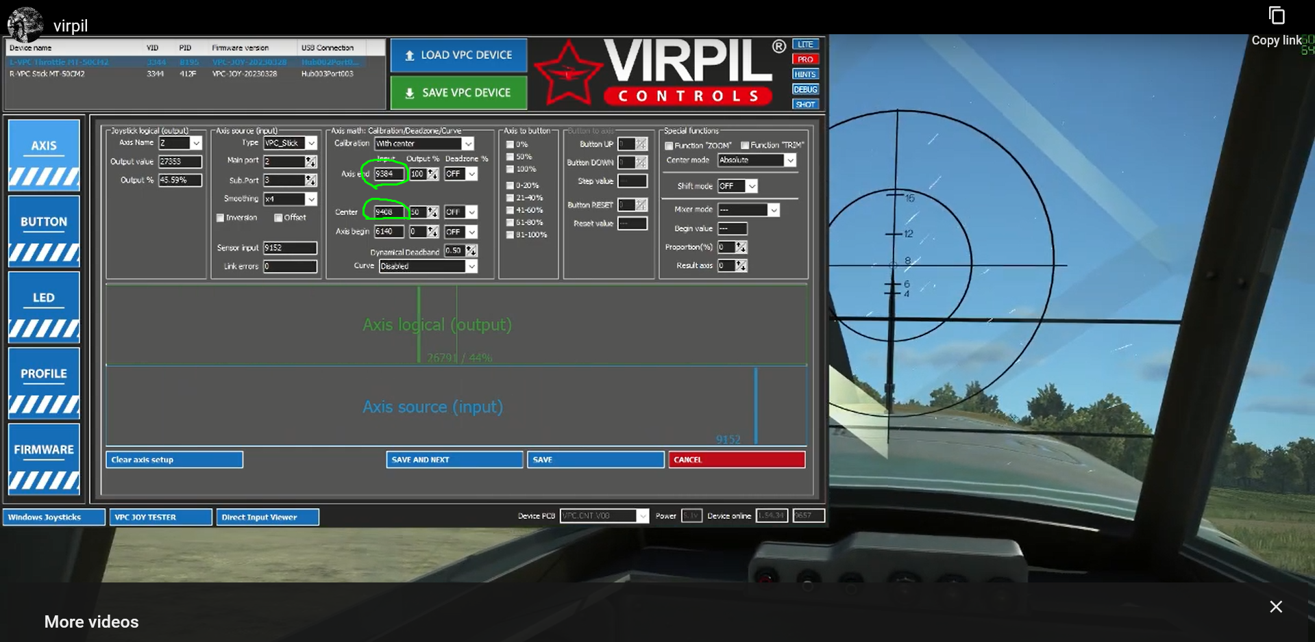Click SAVE VPC DEVICE download button
The height and width of the screenshot is (642, 1315).
tap(458, 92)
